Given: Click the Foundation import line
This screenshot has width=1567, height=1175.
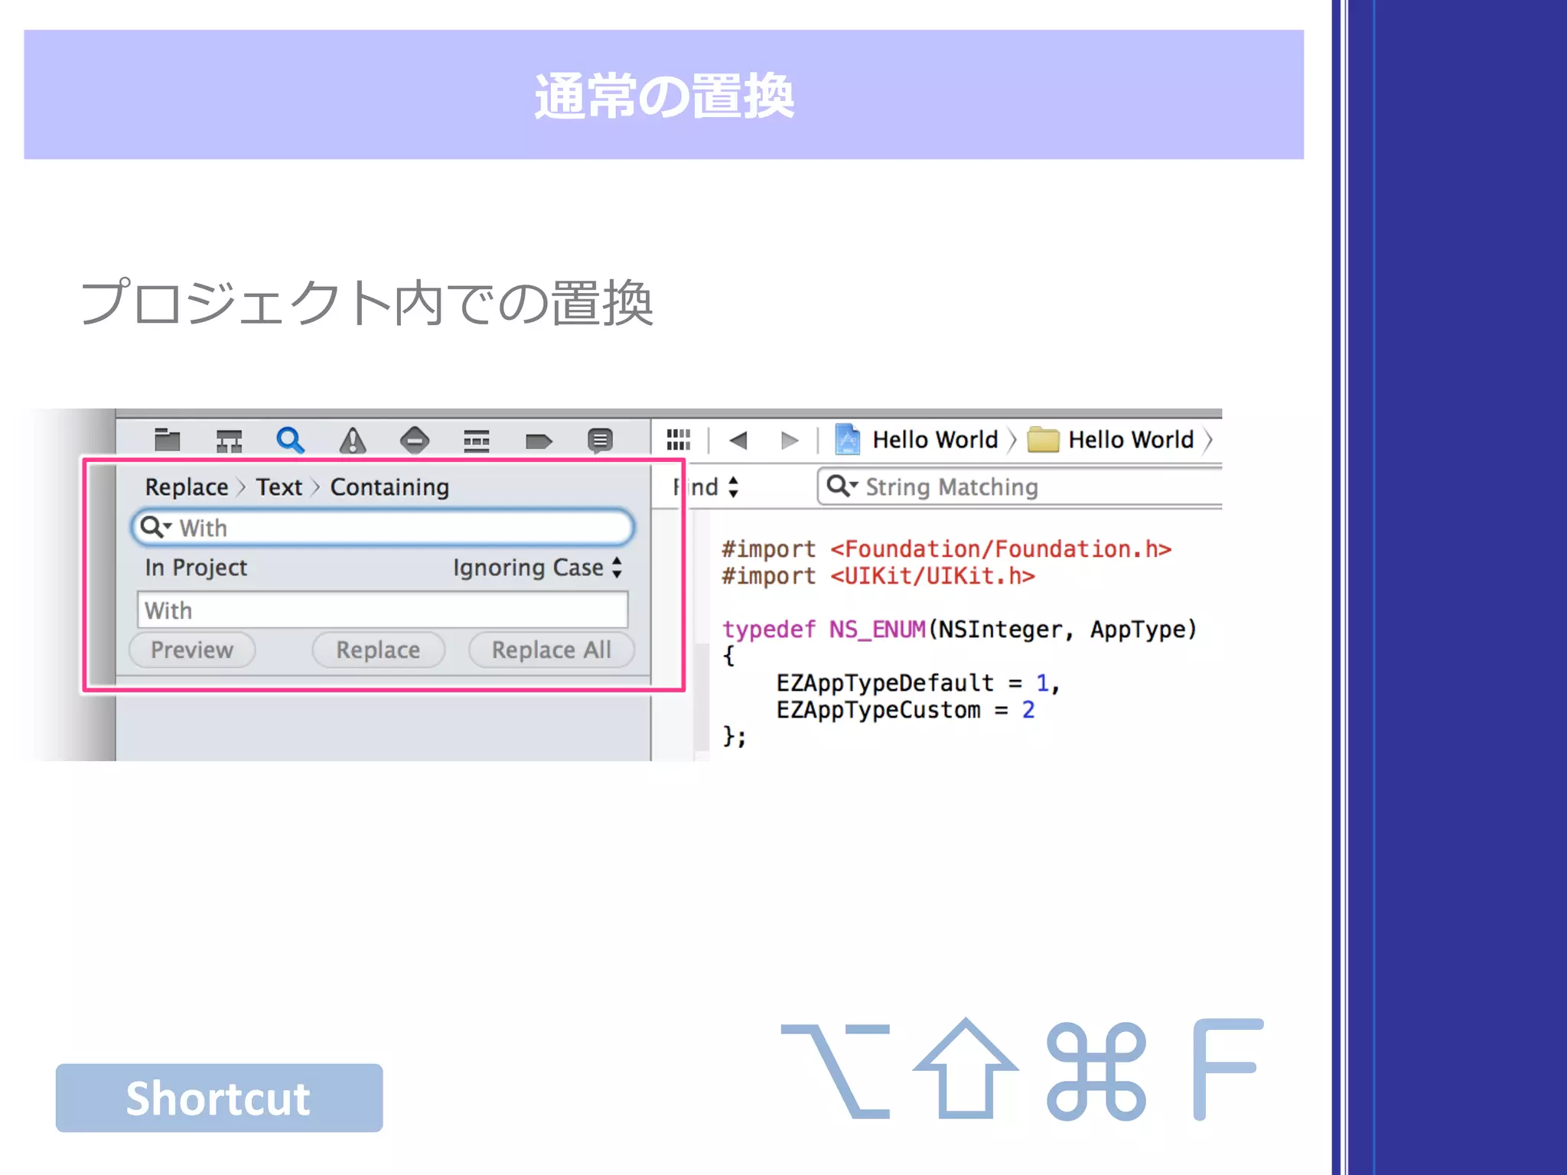Looking at the screenshot, I should point(946,549).
